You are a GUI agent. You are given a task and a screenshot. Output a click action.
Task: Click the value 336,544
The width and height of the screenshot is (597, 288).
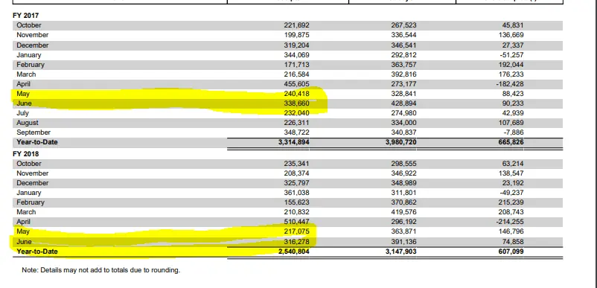click(403, 35)
